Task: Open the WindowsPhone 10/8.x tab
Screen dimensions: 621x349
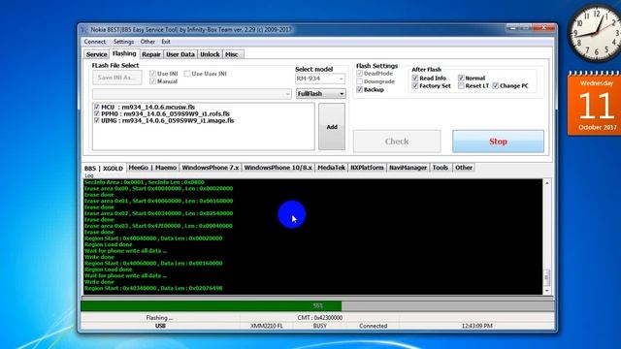Action: (278, 168)
